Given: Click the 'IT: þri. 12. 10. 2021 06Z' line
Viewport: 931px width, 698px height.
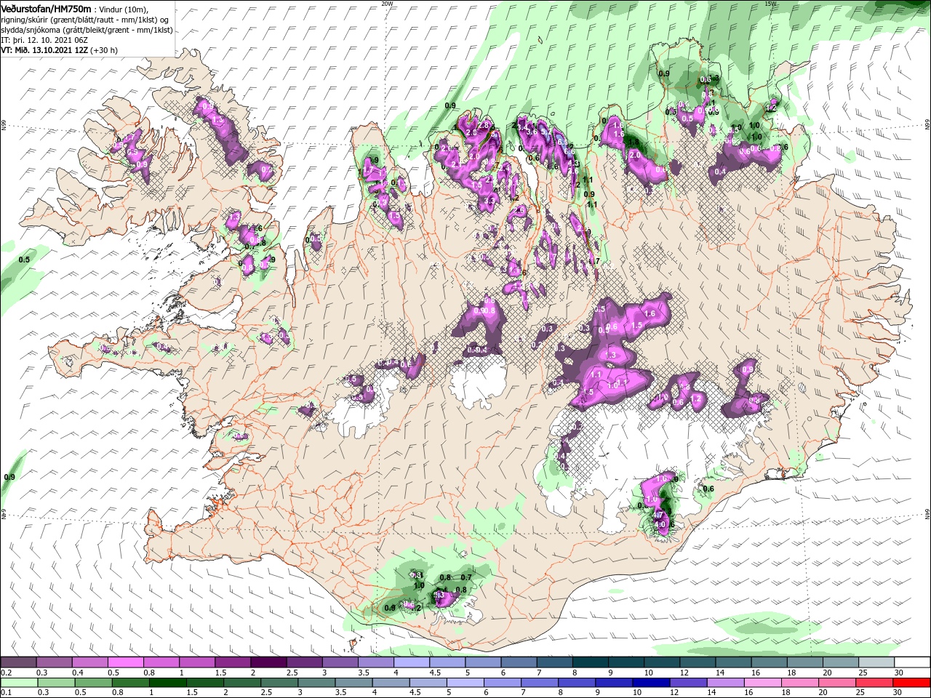Looking at the screenshot, I should pos(46,39).
